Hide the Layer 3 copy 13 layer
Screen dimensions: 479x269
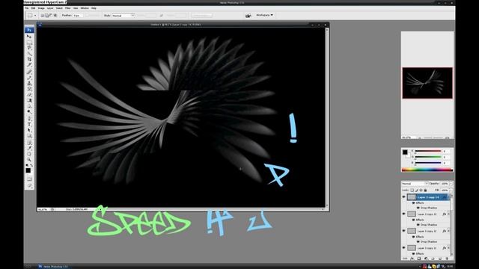pos(404,214)
